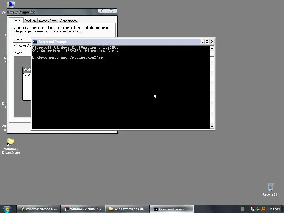Click the Command Prompt taskbar button
The width and height of the screenshot is (284, 213).
tap(172, 209)
